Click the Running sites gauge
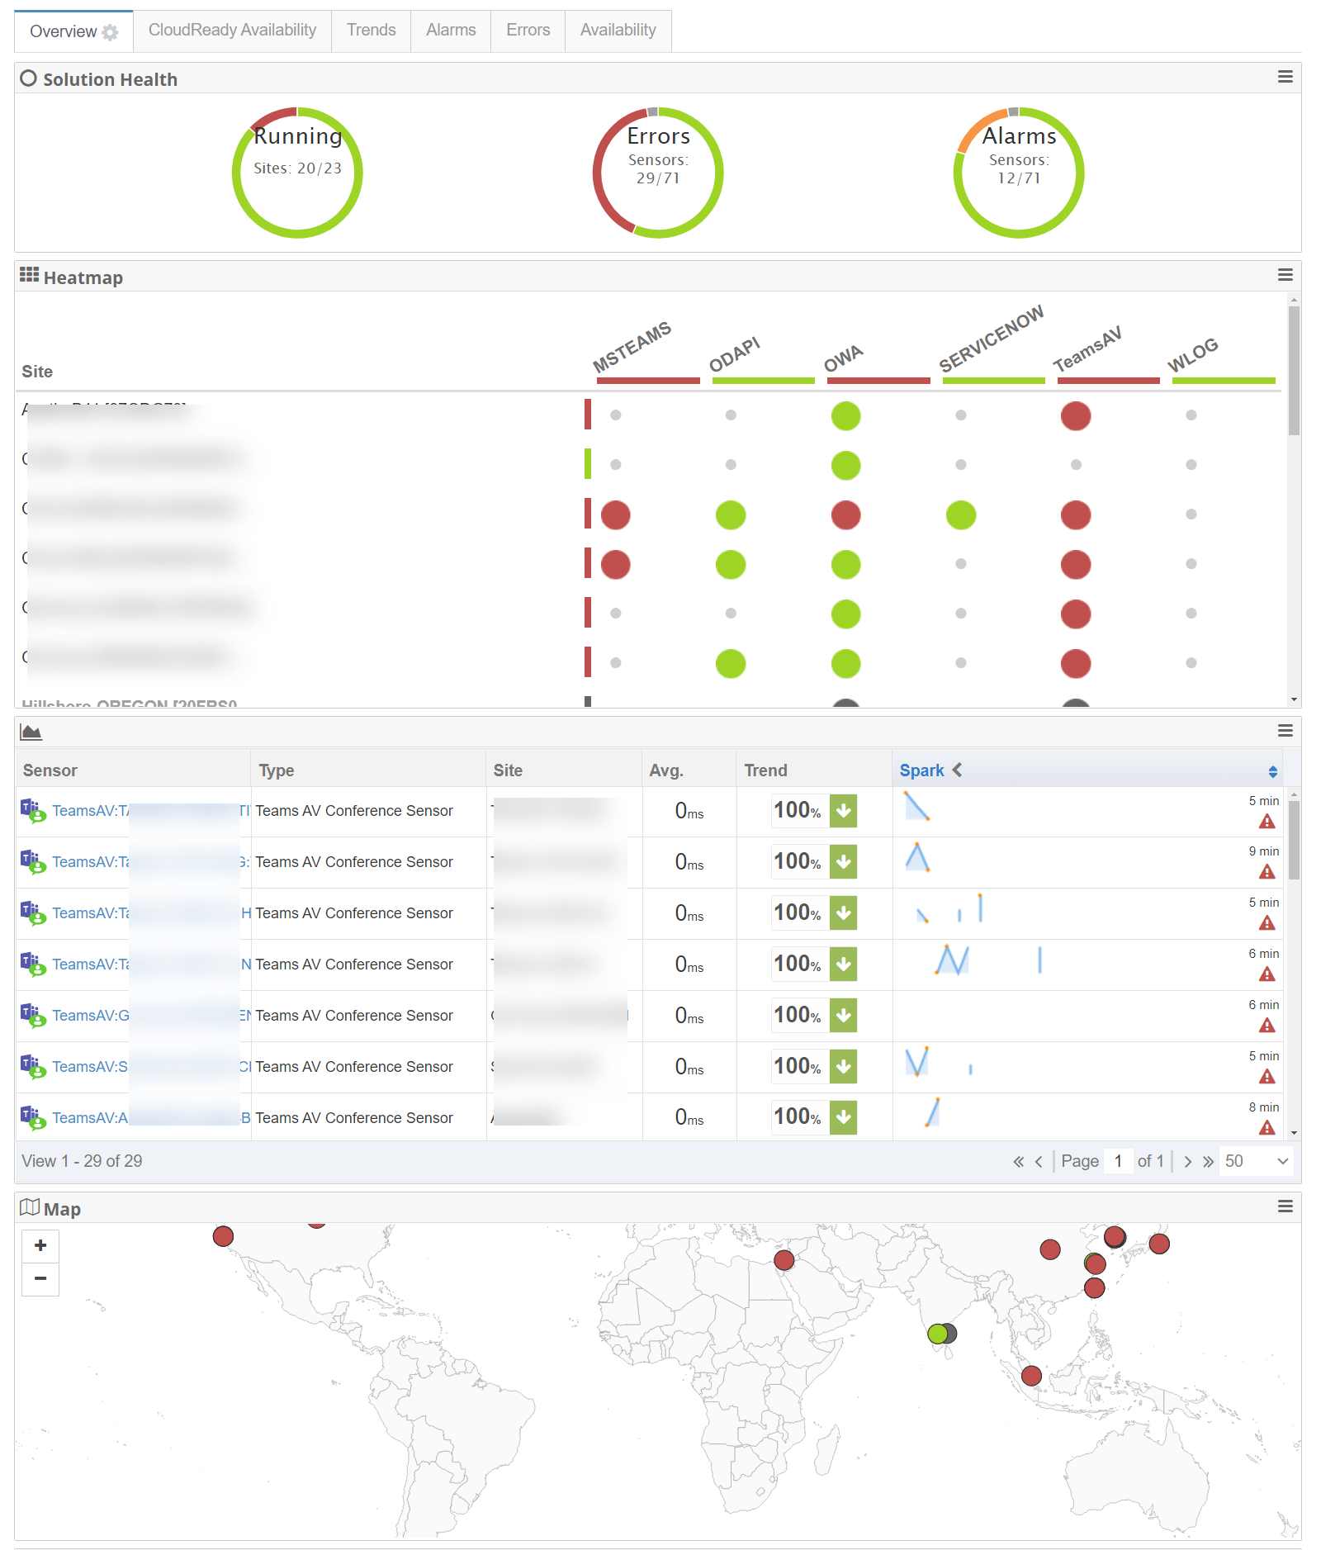This screenshot has width=1321, height=1550. [x=297, y=173]
